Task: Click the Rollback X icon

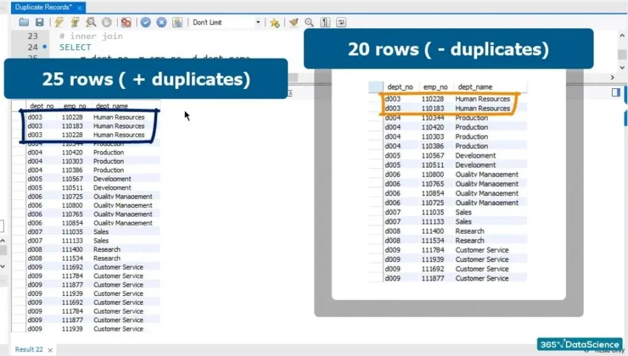Action: pos(162,22)
